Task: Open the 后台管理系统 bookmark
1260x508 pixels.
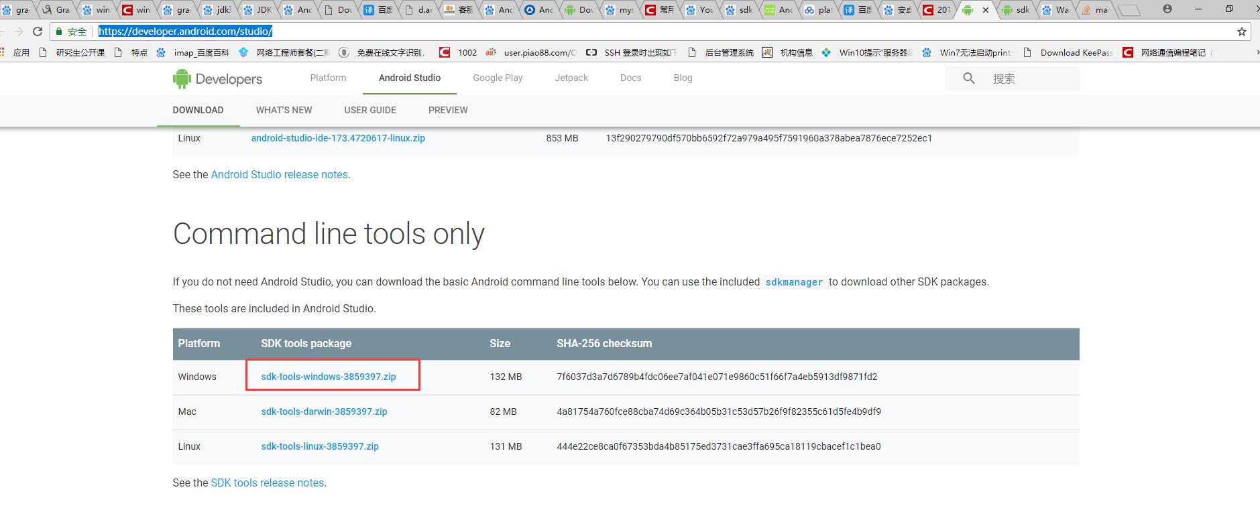Action: pos(721,52)
